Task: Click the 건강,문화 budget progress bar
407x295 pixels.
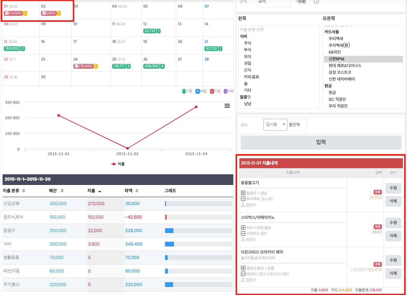Action: pos(198,204)
